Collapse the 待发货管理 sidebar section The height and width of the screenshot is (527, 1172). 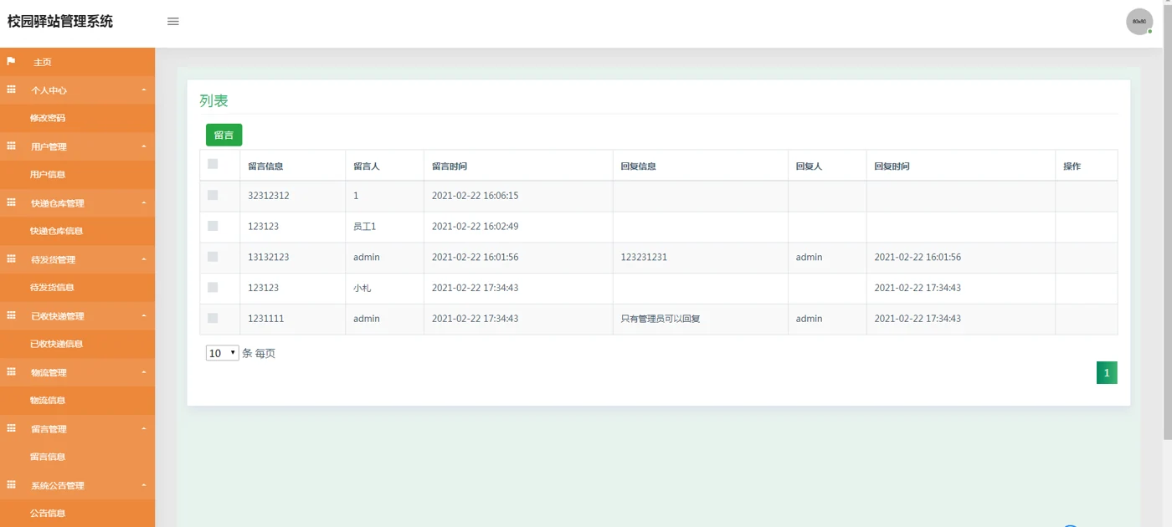[77, 259]
